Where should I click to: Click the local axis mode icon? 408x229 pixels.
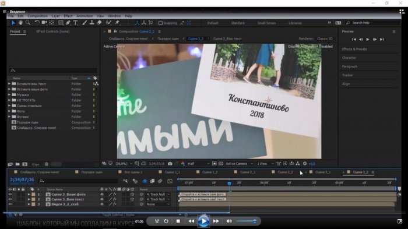(x=137, y=23)
